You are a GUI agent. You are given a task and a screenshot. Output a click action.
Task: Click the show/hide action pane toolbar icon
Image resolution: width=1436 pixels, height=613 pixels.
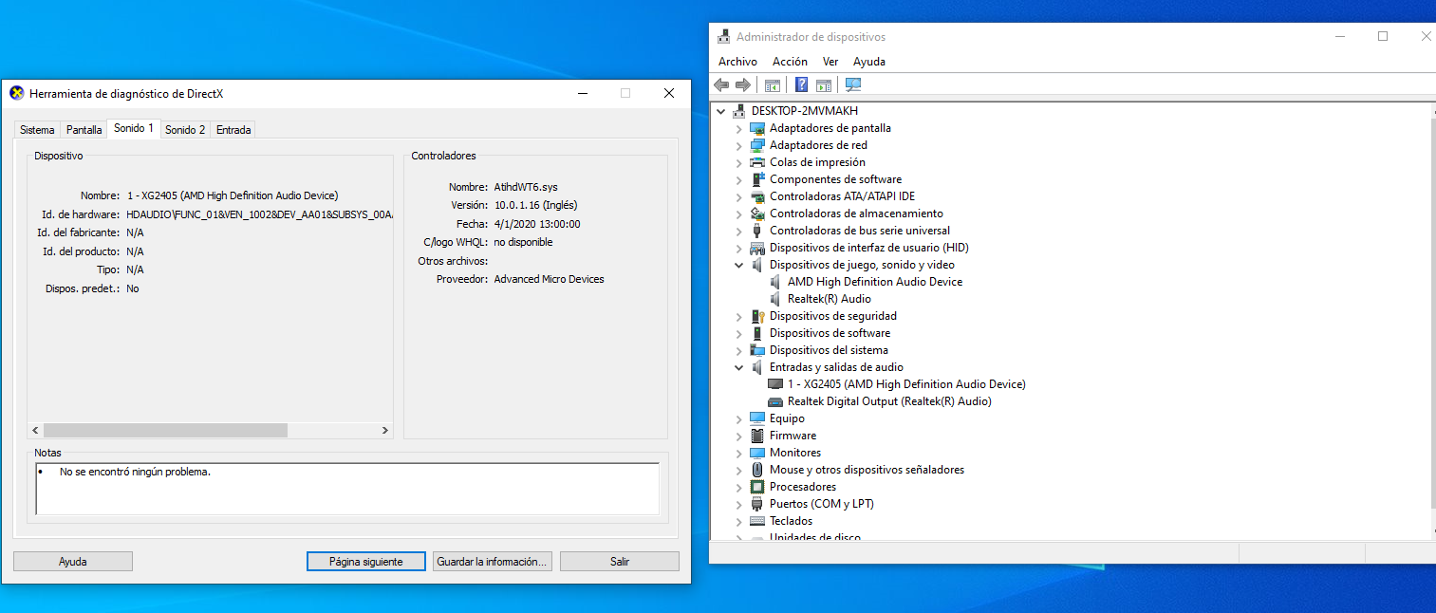coord(824,85)
